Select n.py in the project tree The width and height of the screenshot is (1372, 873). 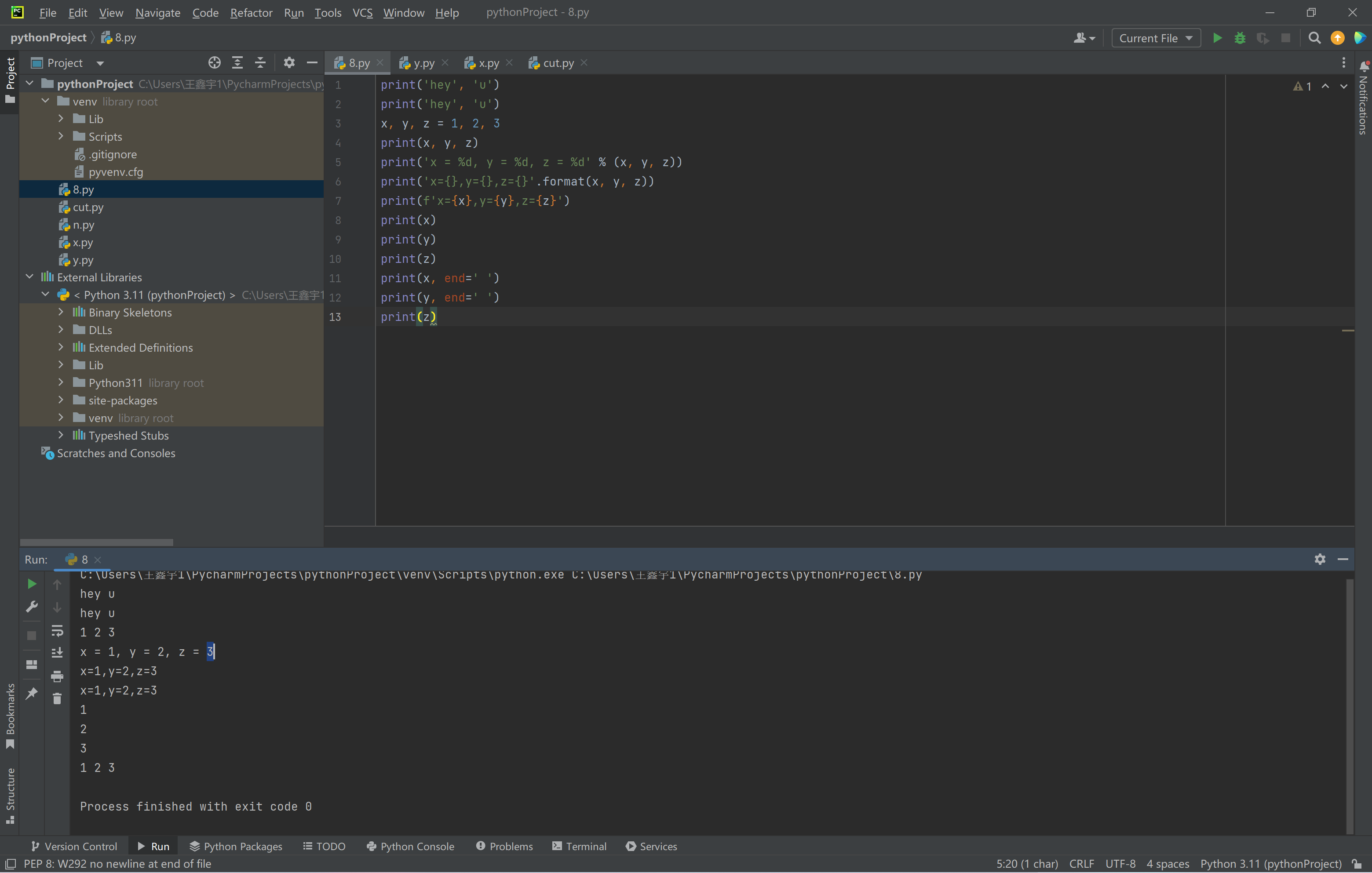tap(83, 225)
